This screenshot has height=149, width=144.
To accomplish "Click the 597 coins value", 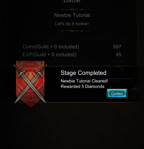I will coord(117,47).
